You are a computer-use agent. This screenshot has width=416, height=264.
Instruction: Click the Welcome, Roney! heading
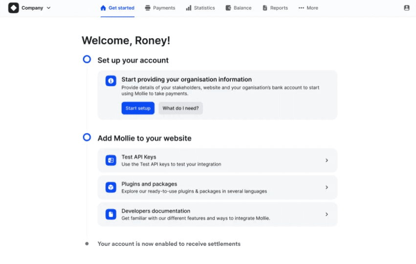click(x=126, y=41)
